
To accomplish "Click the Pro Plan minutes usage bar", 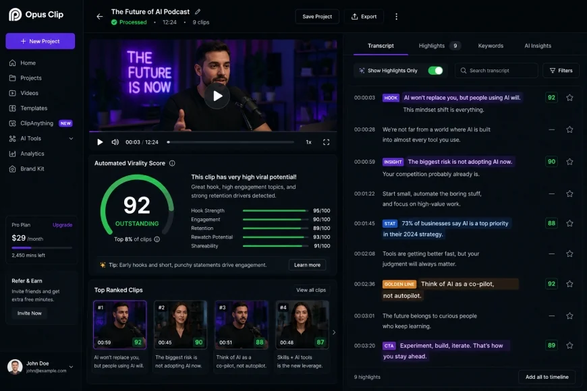I will coord(42,247).
